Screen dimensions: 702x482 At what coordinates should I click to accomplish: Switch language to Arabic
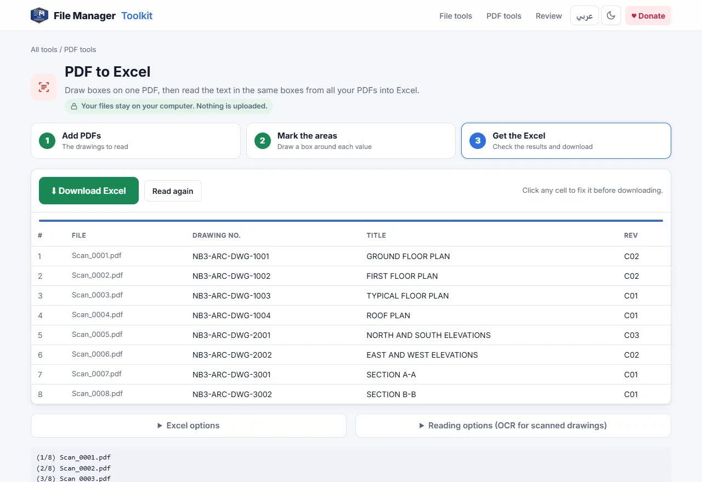click(585, 15)
